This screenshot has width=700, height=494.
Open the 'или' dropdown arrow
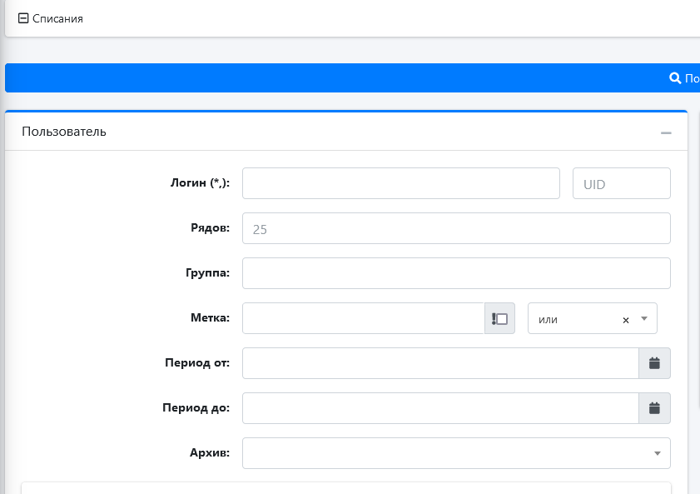(x=644, y=319)
